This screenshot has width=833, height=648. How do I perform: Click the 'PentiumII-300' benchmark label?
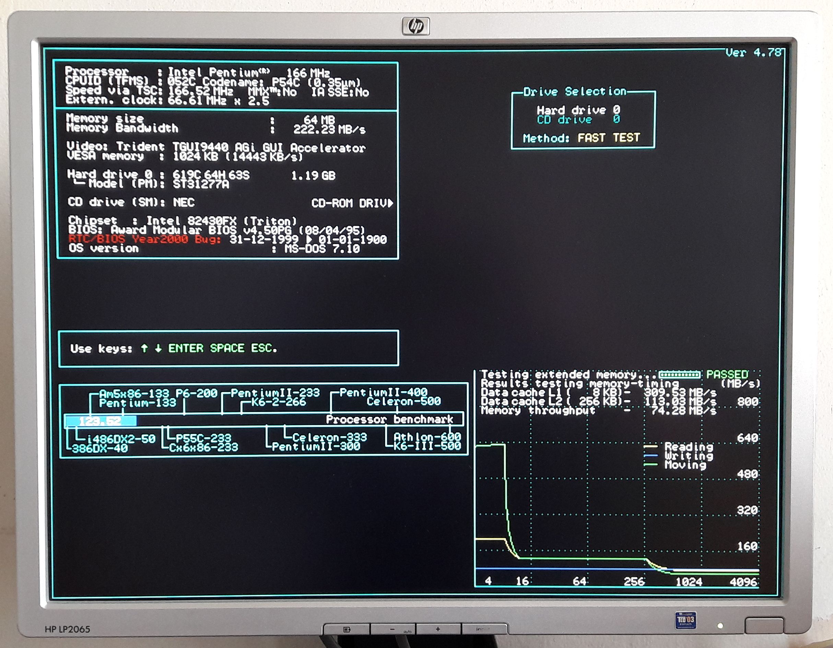[316, 446]
